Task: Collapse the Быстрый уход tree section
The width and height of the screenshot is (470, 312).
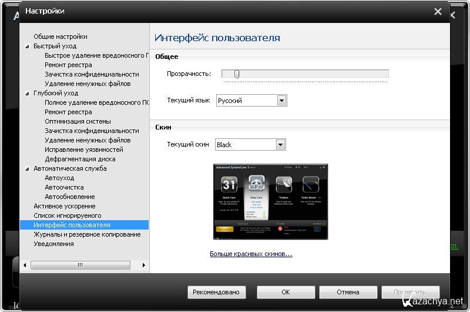Action: click(x=26, y=46)
